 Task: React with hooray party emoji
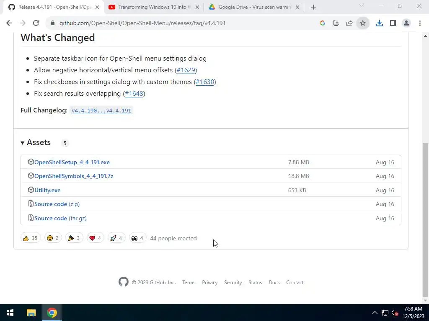(x=74, y=238)
